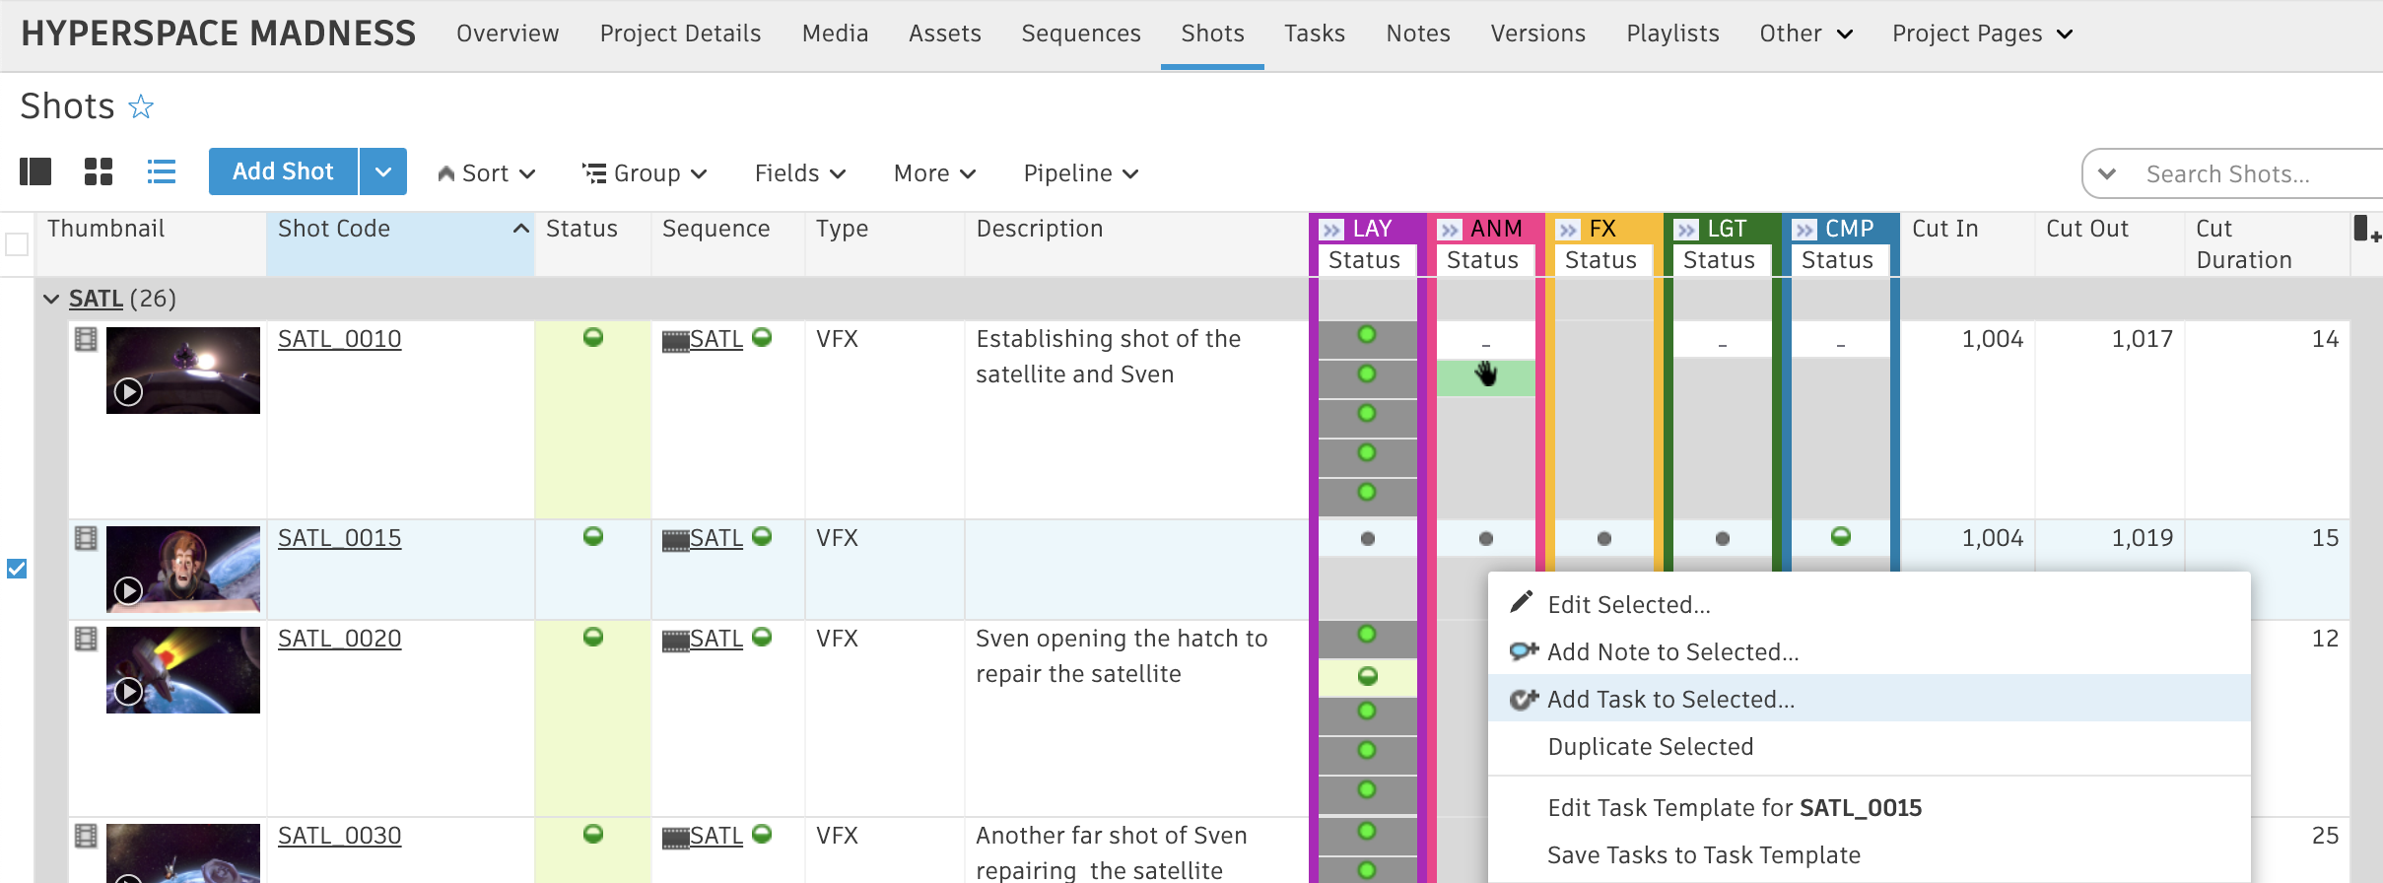The height and width of the screenshot is (883, 2383).
Task: Uncheck the SATL_0015 row checkbox
Action: (x=17, y=569)
